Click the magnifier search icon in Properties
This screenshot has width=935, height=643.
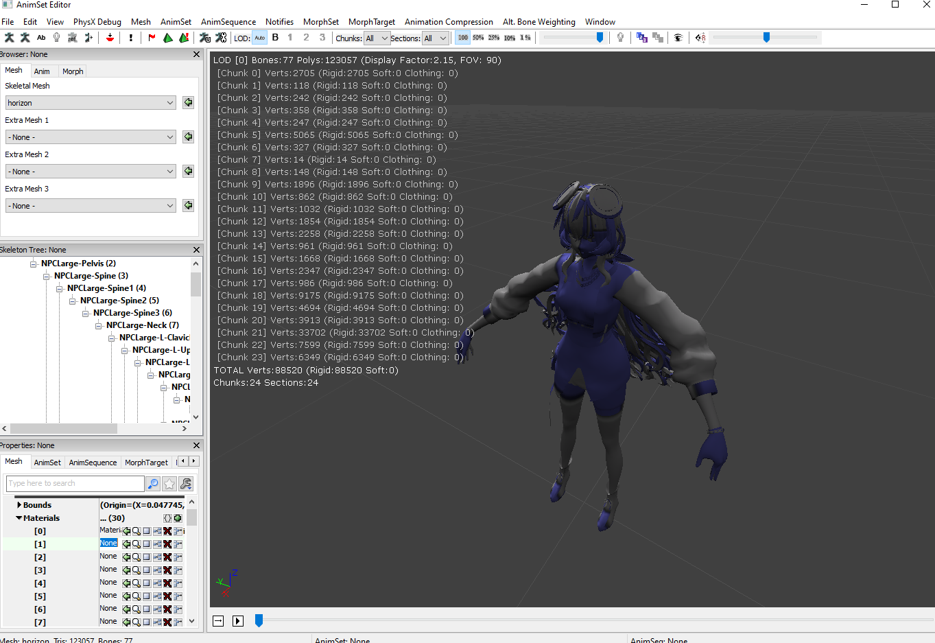153,484
